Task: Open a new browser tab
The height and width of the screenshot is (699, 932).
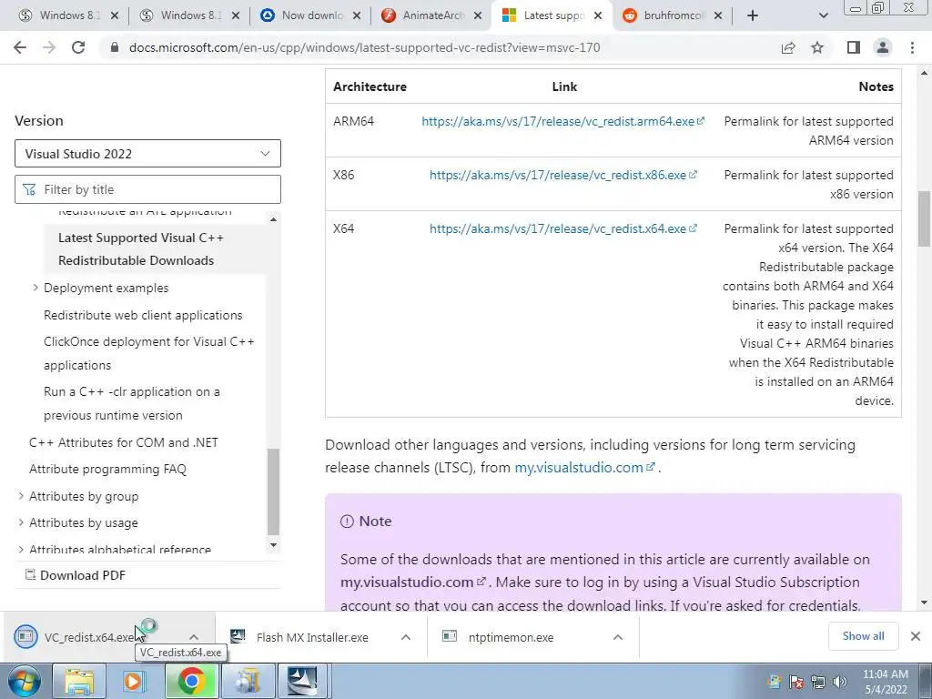Action: [753, 16]
